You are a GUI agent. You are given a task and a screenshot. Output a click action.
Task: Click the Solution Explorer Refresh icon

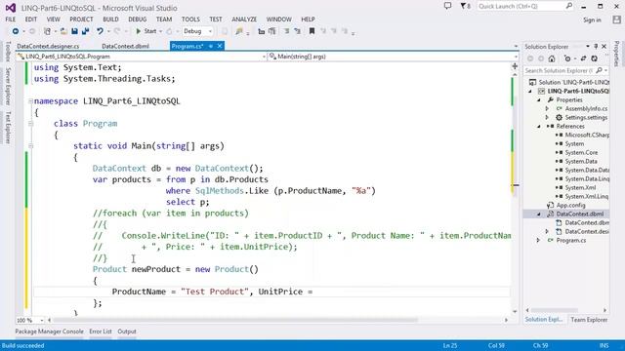coord(595,58)
